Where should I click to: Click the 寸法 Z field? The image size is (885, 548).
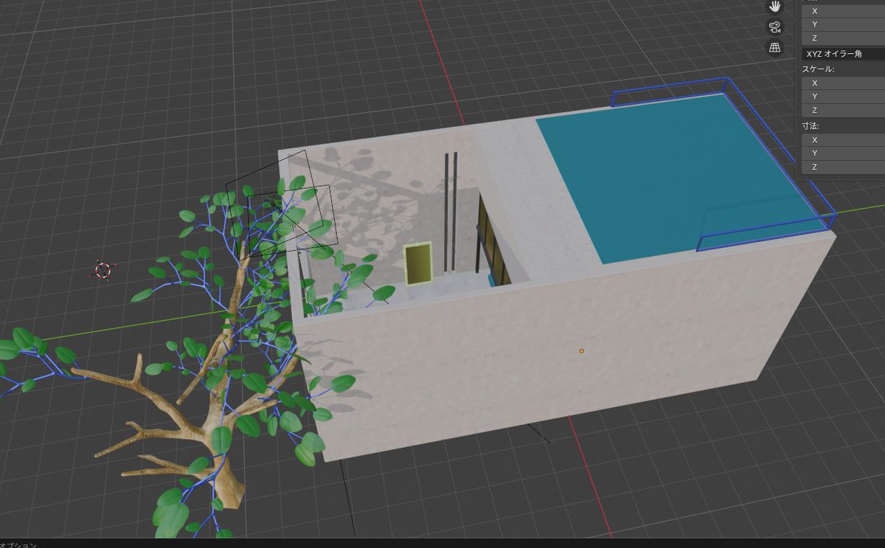(x=843, y=167)
